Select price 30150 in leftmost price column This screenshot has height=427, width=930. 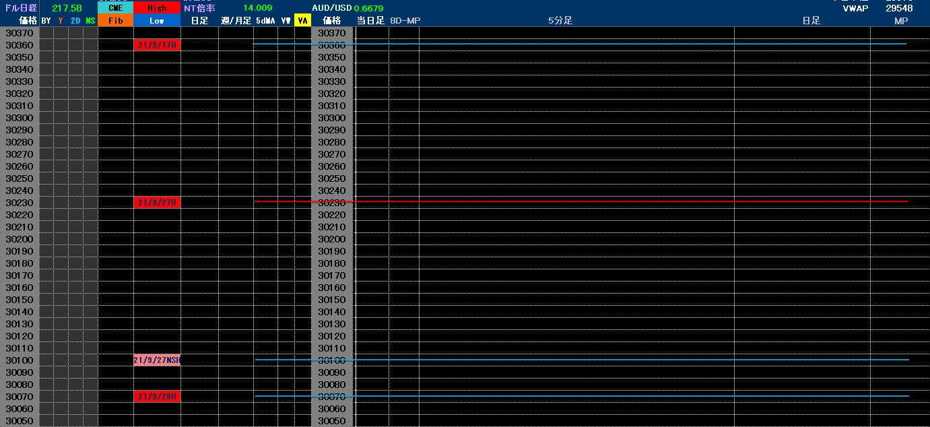pyautogui.click(x=19, y=300)
